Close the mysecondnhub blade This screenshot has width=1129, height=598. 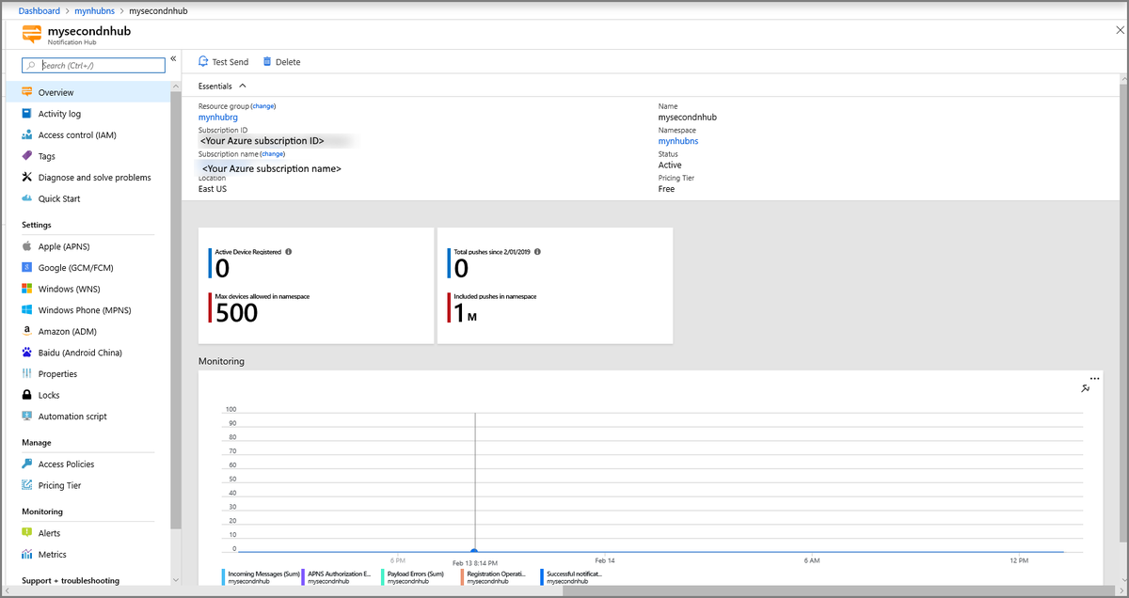1118,30
